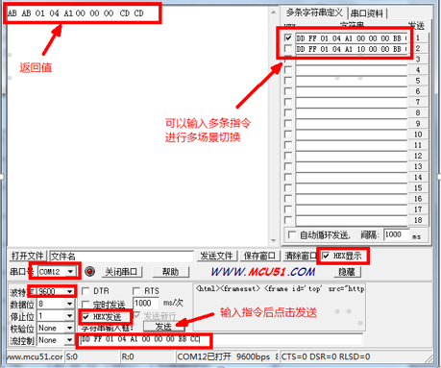Click the string field in row 2
This screenshot has width=441, height=368.
click(x=352, y=49)
